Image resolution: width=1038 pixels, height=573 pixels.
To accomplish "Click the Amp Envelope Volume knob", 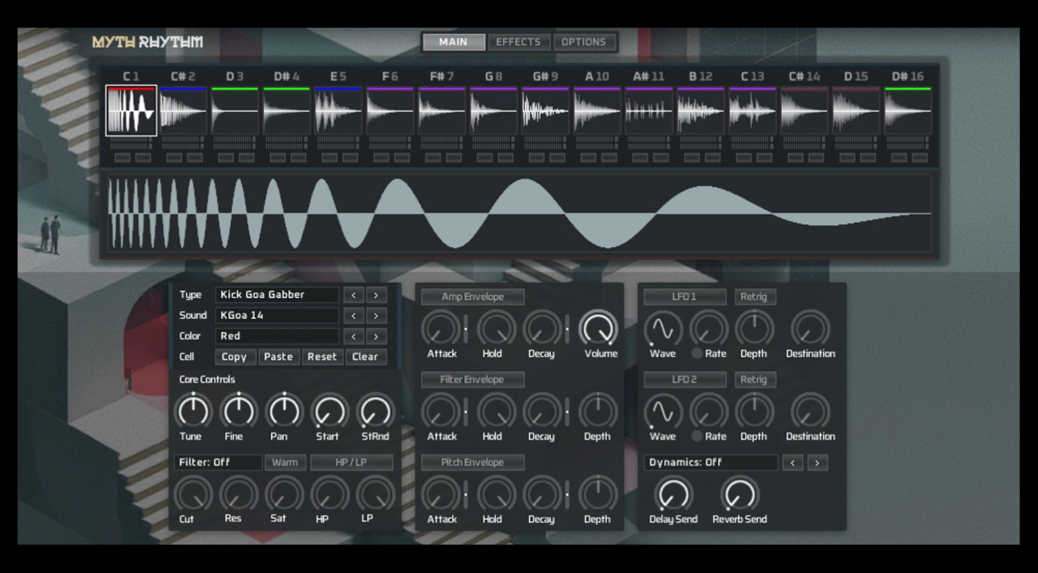I will coord(599,329).
